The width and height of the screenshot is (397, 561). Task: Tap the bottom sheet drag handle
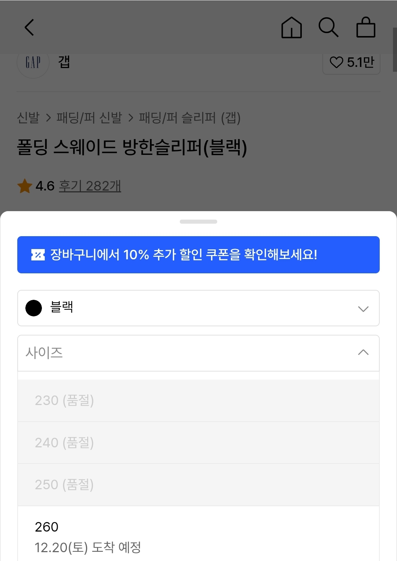[198, 222]
